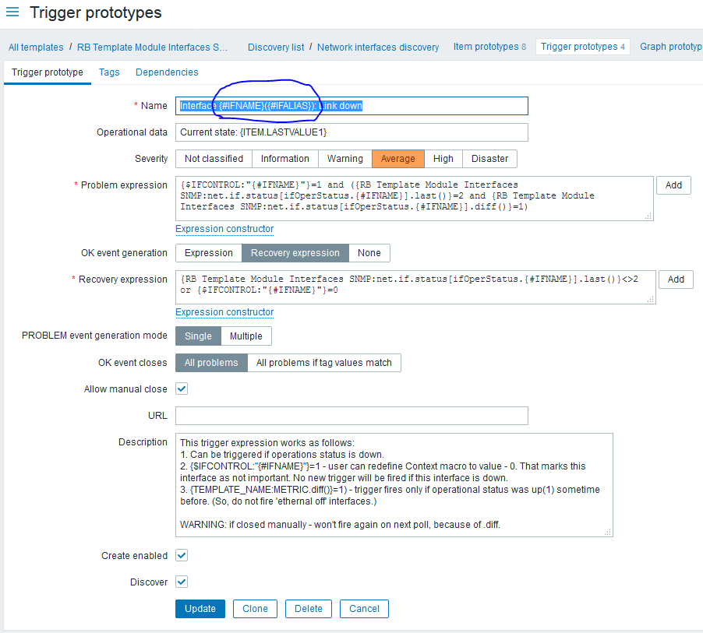Set severity to High
The image size is (703, 633).
(x=443, y=159)
